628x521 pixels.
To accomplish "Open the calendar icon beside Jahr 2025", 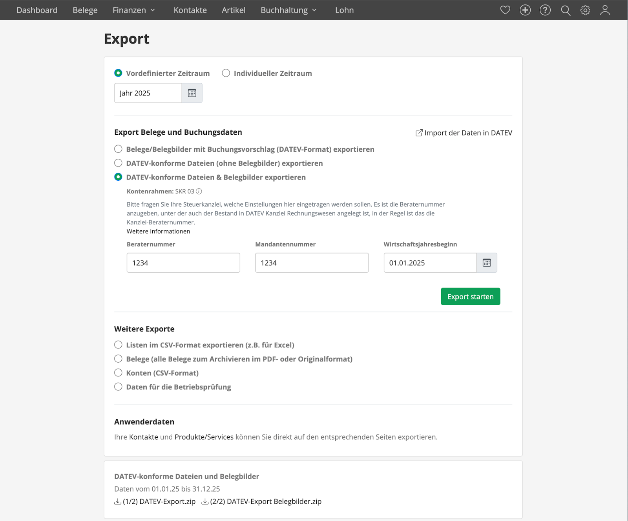I will [192, 93].
